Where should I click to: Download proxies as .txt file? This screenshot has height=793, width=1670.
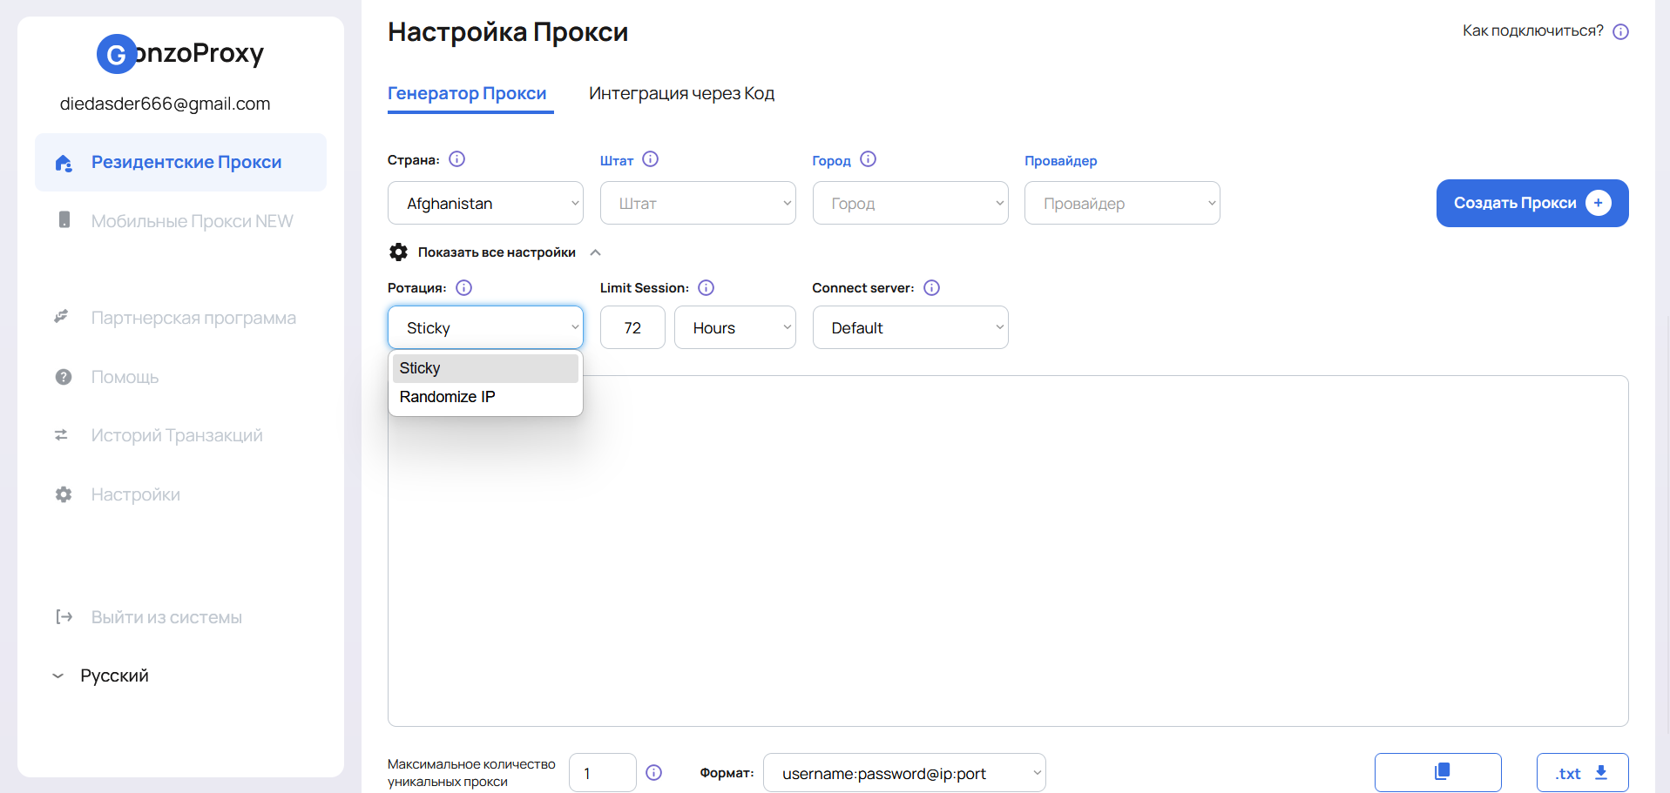tap(1582, 772)
